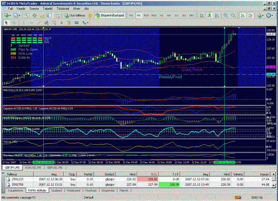The height and width of the screenshot is (201, 278).
Task: Open the Periods clock dropdown
Action: click(270, 16)
